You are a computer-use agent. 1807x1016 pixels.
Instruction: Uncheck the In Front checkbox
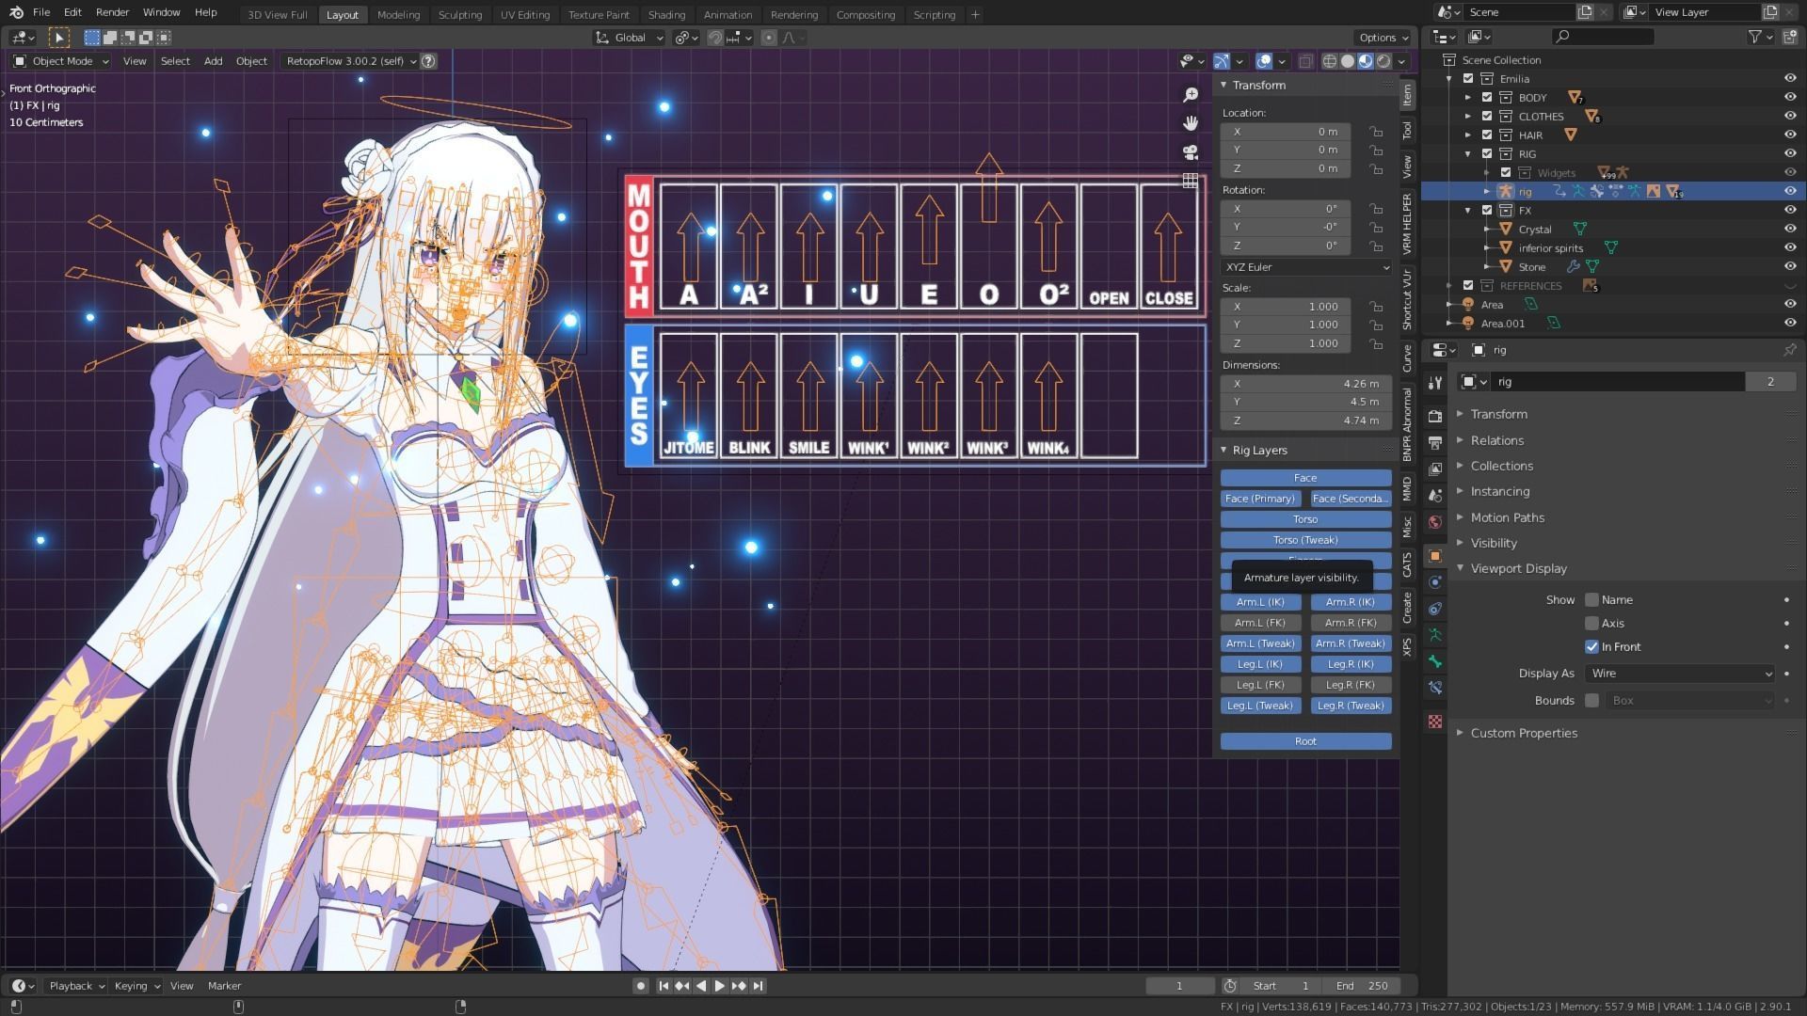coord(1591,646)
